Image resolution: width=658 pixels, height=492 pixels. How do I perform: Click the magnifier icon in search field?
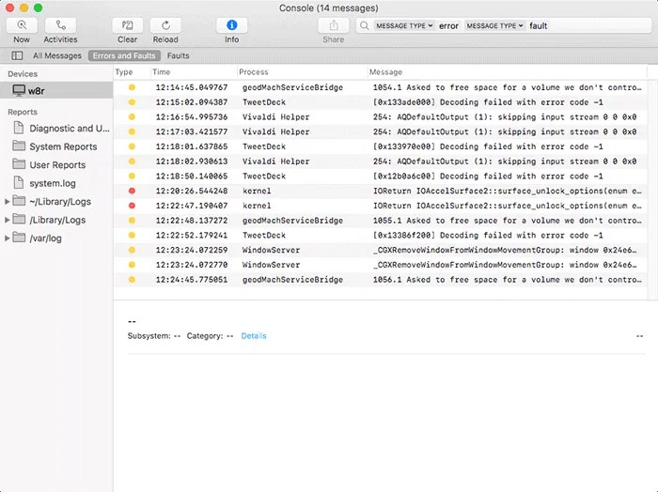click(365, 25)
